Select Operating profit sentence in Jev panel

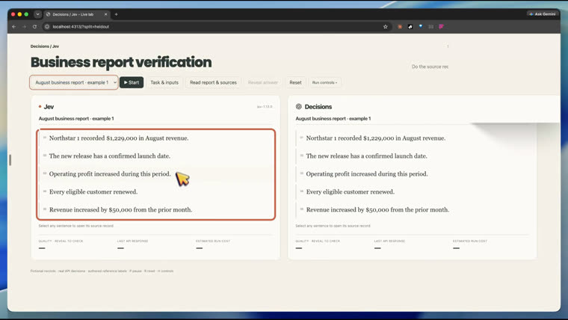156,174
